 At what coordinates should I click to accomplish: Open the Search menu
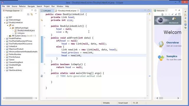tap(39, 6)
